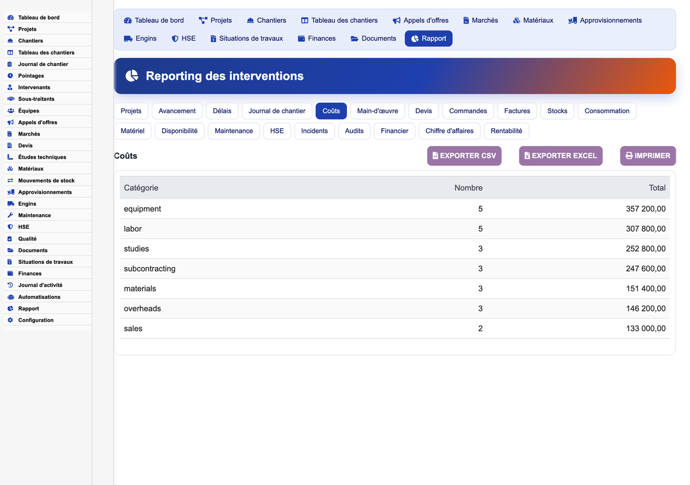Viewport: 690px width, 485px height.
Task: Click the Journal de chantier clipboard icon
Action: coord(10,64)
